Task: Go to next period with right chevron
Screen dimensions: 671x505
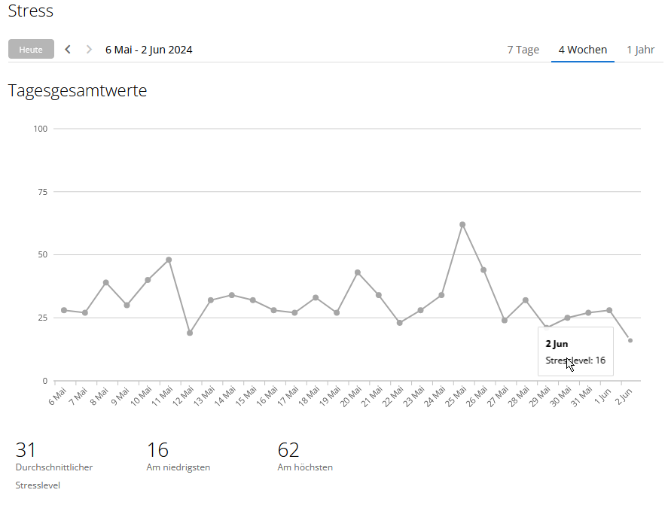Action: [89, 50]
